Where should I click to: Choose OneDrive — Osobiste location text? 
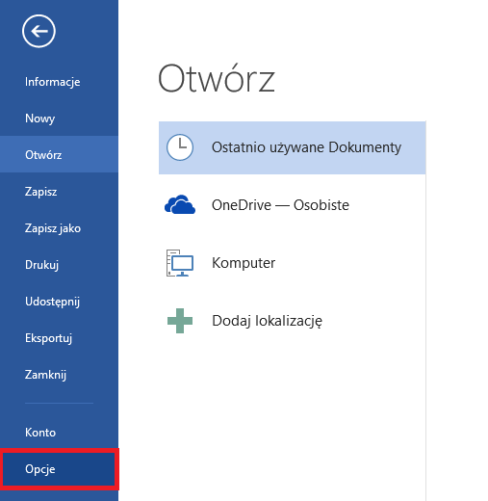280,205
